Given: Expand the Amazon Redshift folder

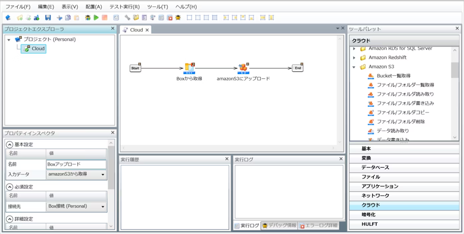Looking at the screenshot, I should [x=354, y=58].
